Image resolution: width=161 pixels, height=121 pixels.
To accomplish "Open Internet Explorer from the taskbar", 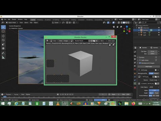I will click(16, 104).
